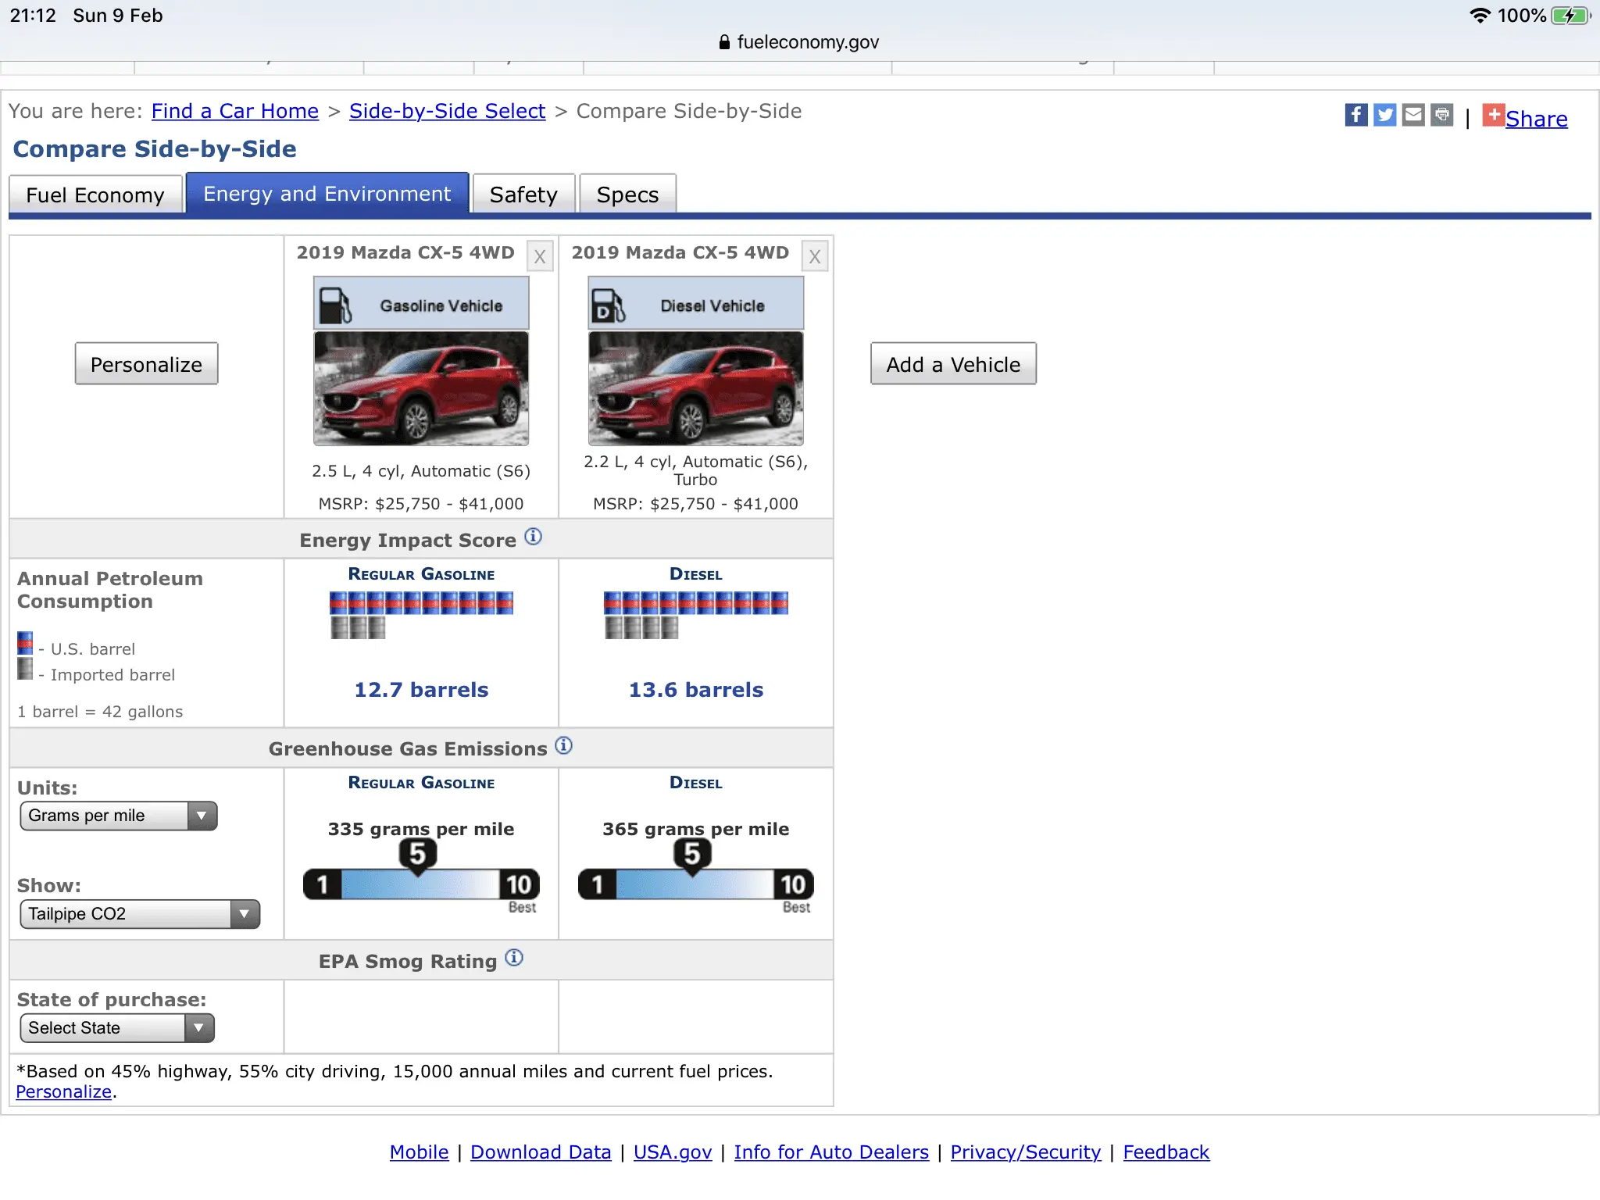Click the Add a Vehicle button
Viewport: 1600px width, 1200px height.
tap(953, 364)
